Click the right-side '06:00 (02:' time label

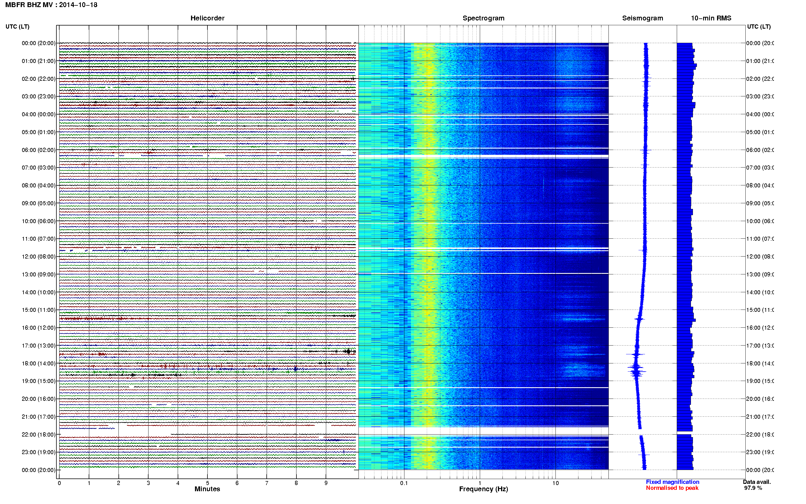[x=760, y=150]
